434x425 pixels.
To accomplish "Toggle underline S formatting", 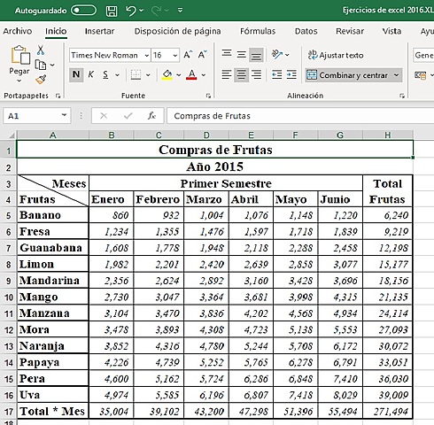I will click(x=105, y=74).
